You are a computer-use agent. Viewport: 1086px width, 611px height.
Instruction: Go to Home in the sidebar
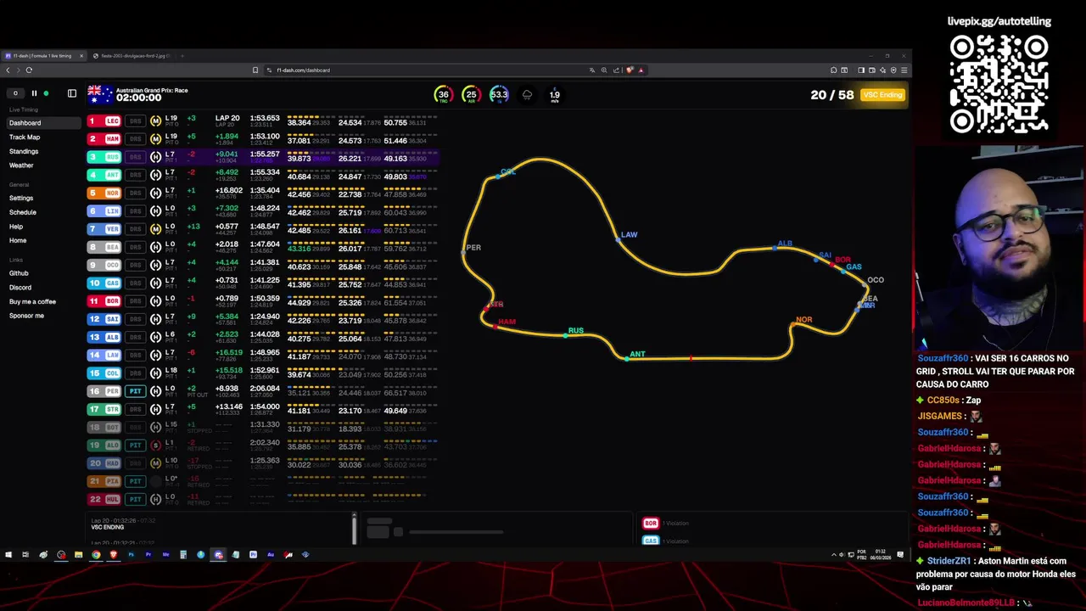(18, 241)
